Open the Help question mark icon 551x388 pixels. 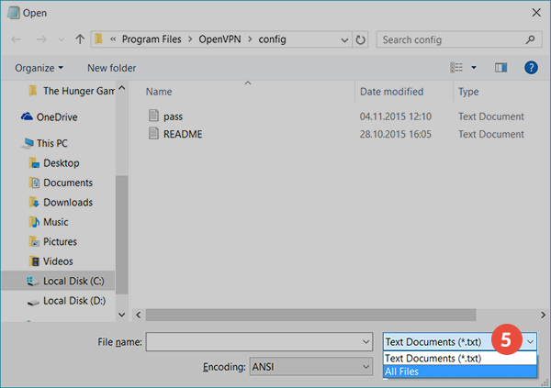(530, 68)
